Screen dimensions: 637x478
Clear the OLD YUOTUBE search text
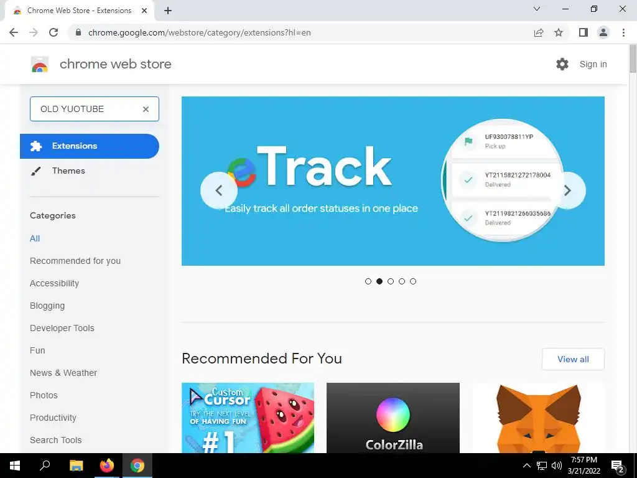[146, 109]
